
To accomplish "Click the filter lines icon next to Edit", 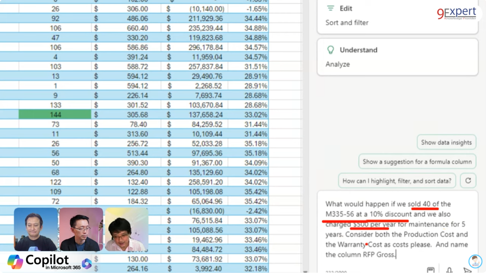I will tap(330, 8).
